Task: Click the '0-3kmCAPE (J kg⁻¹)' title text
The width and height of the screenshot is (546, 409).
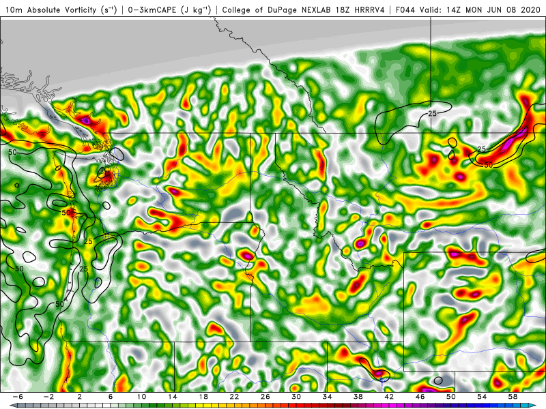Action: tap(169, 10)
